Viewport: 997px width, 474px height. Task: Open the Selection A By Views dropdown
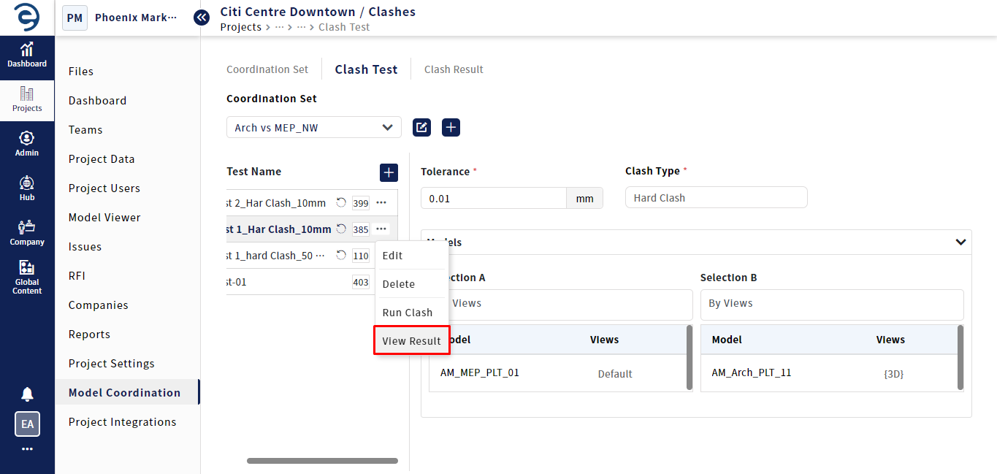pos(560,304)
